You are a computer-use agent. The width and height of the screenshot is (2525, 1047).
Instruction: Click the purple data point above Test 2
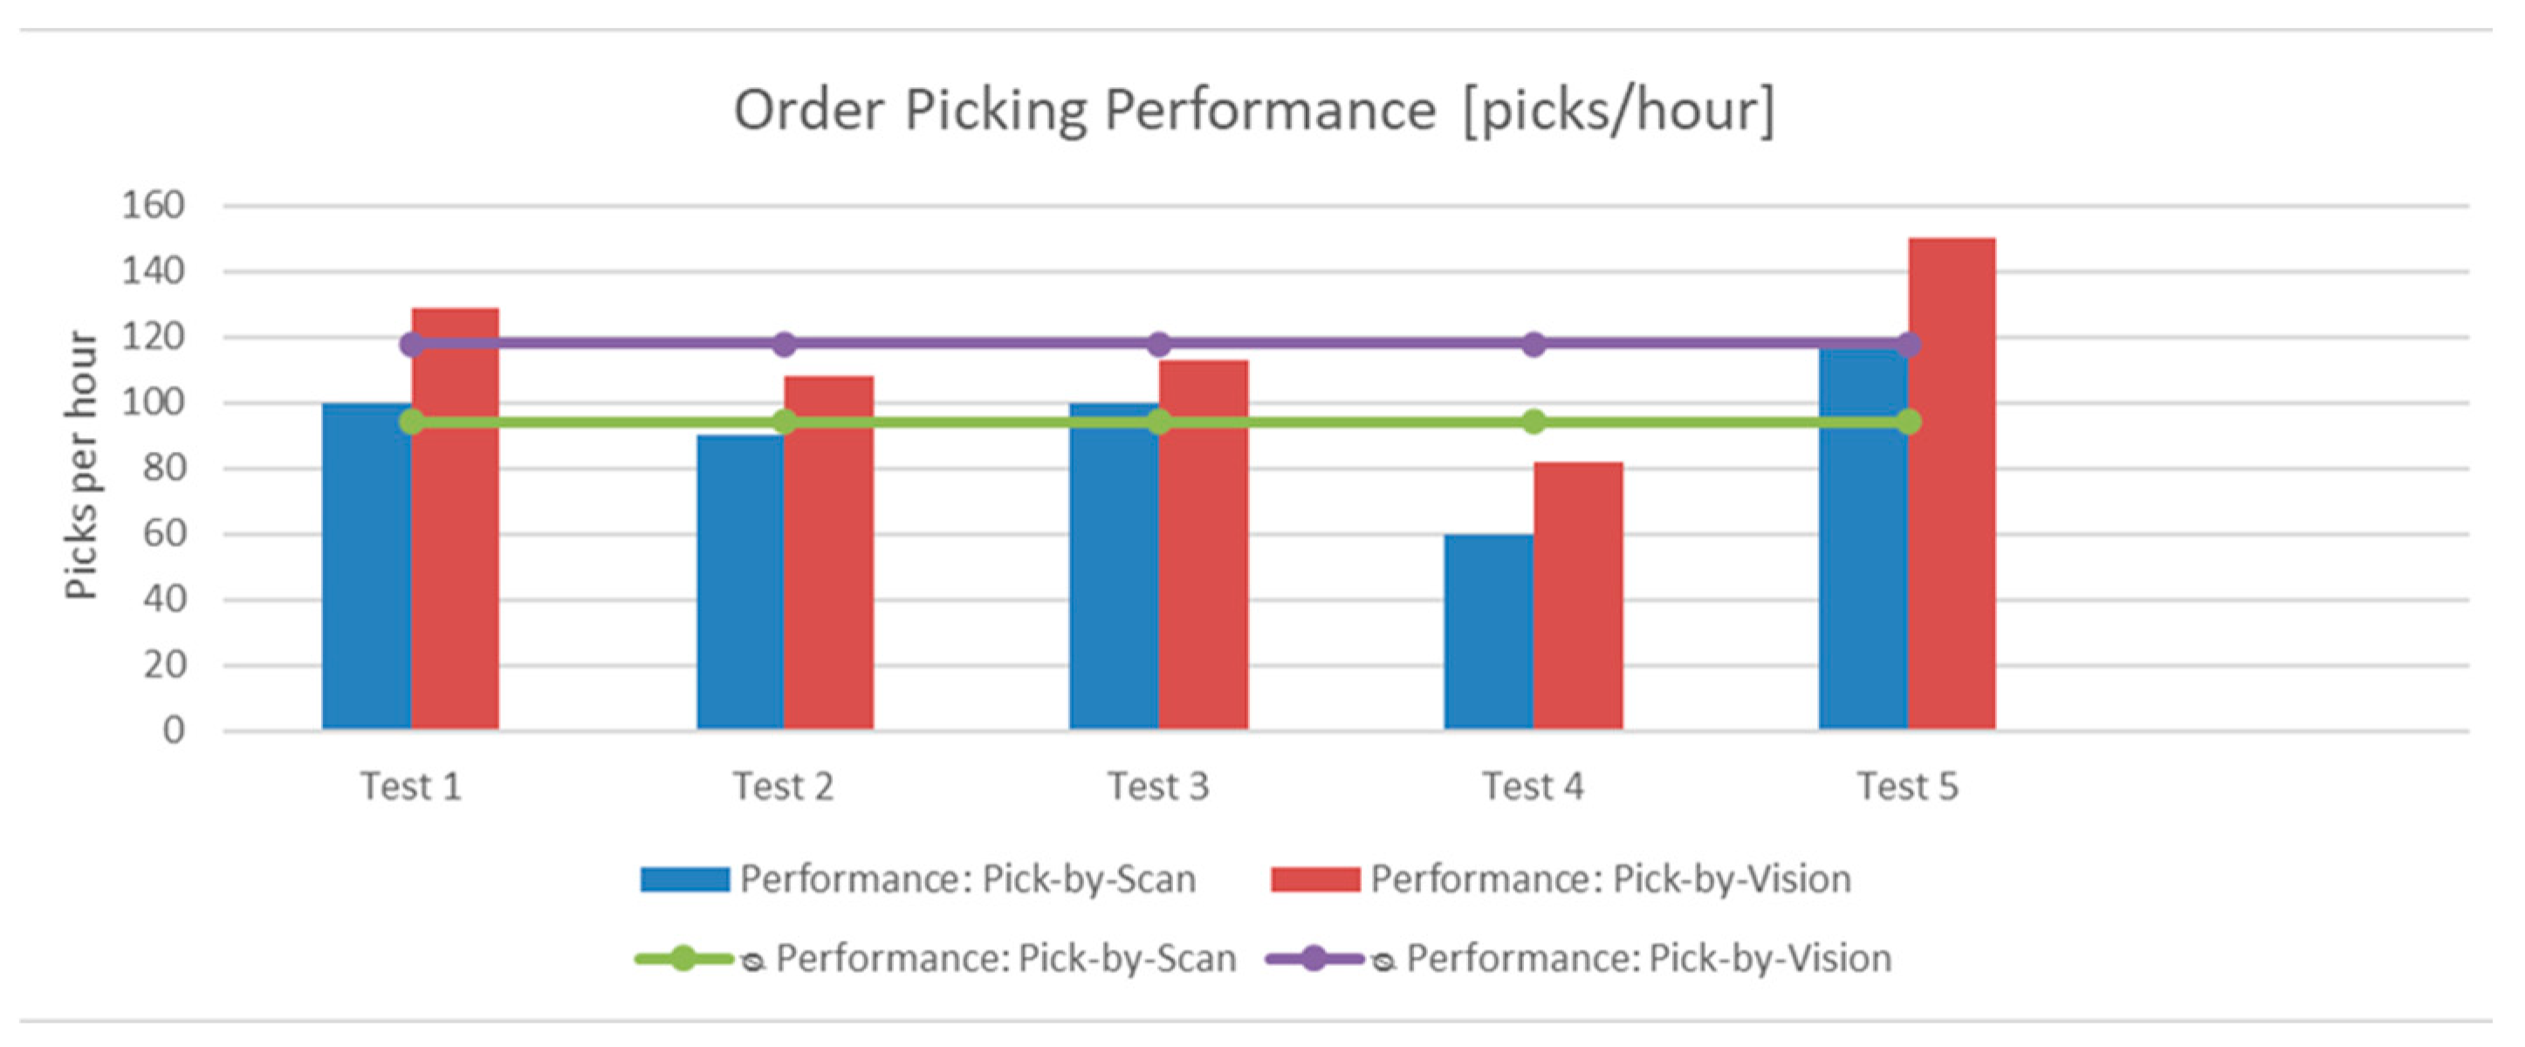click(x=784, y=344)
